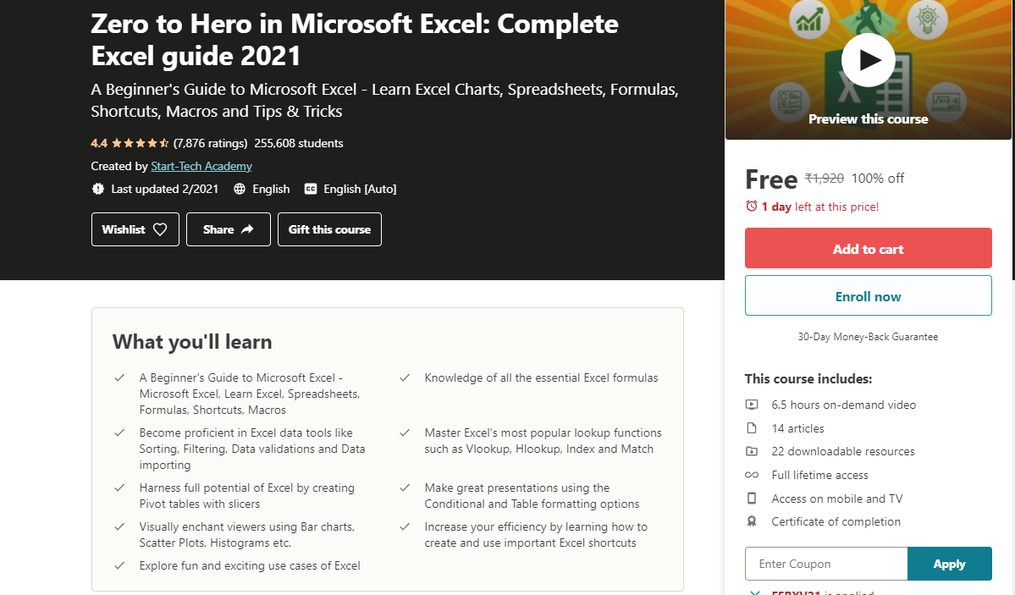Click the star rating icons
This screenshot has height=595, width=1015.
pyautogui.click(x=141, y=143)
